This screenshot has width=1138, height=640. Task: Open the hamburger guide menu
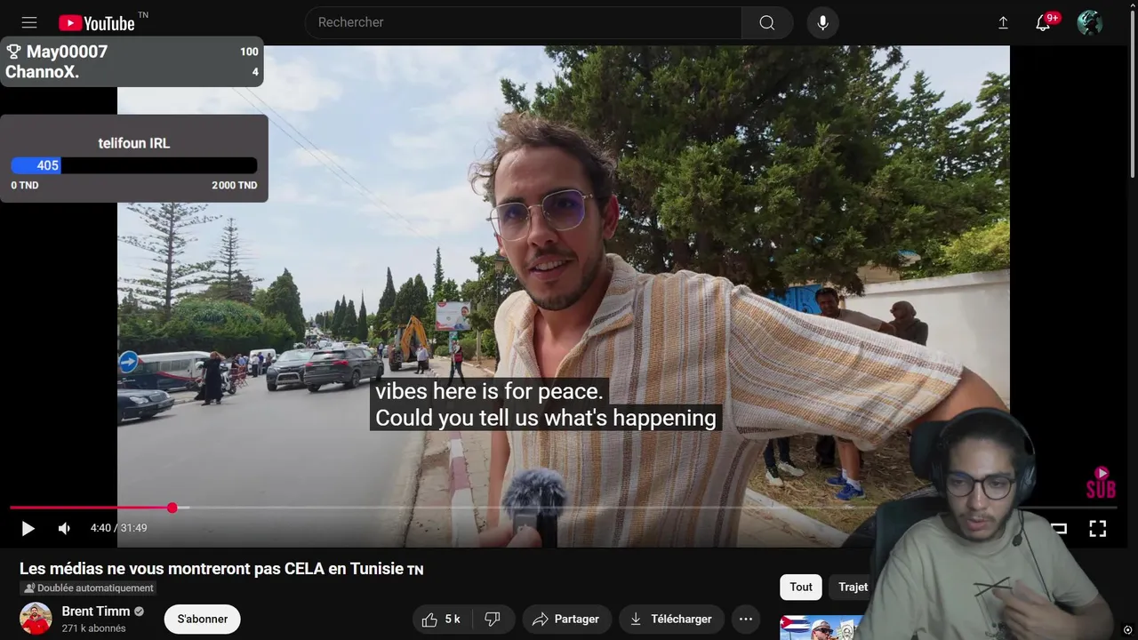pyautogui.click(x=29, y=23)
